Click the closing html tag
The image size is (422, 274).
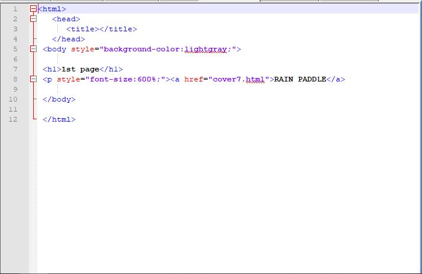[x=59, y=119]
